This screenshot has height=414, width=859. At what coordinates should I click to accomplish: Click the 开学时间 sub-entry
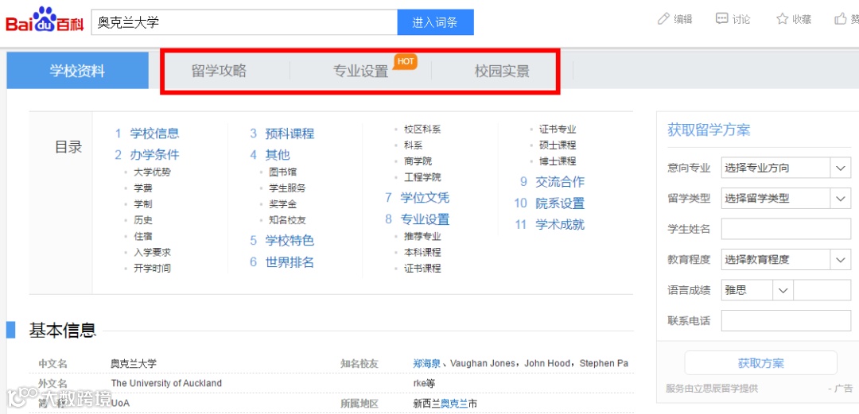152,269
